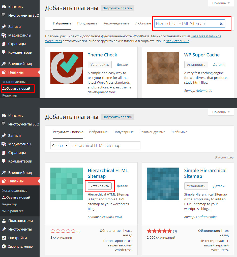Click Настройки sliders icon

click(x=4, y=238)
